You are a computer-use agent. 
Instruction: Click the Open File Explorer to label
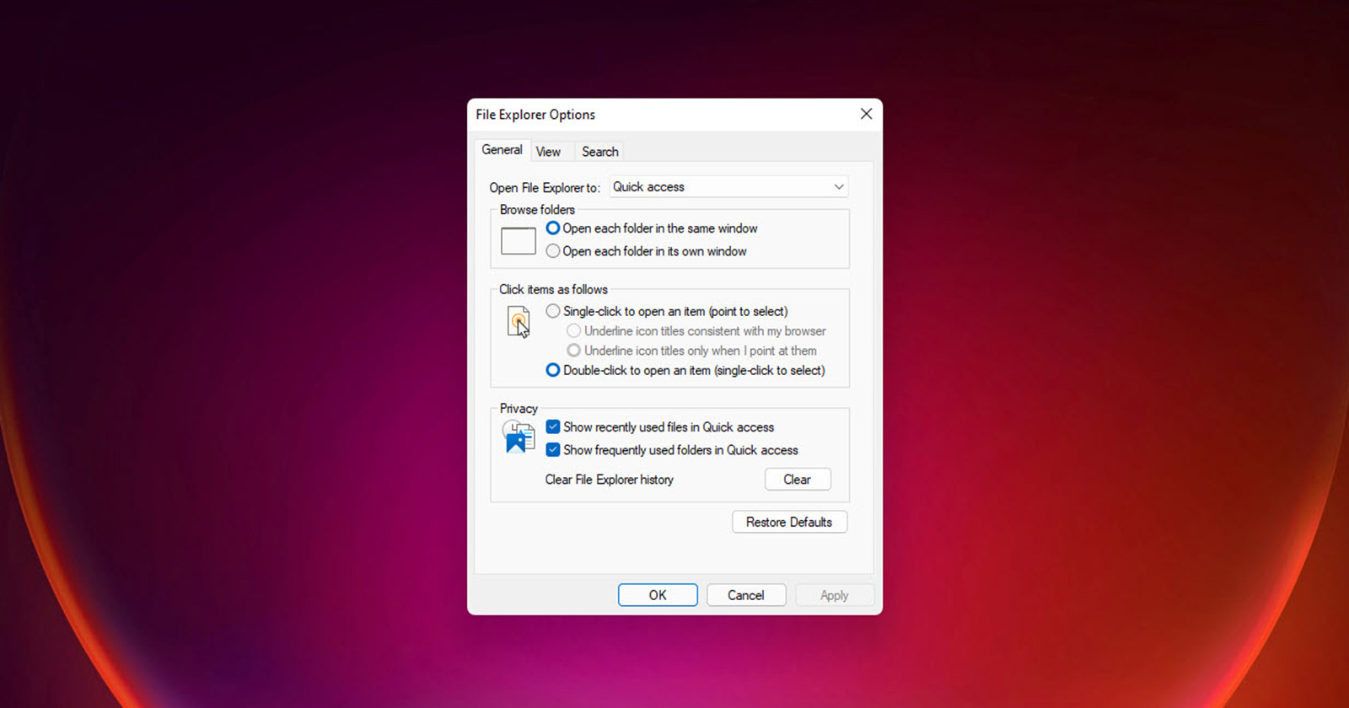[545, 188]
